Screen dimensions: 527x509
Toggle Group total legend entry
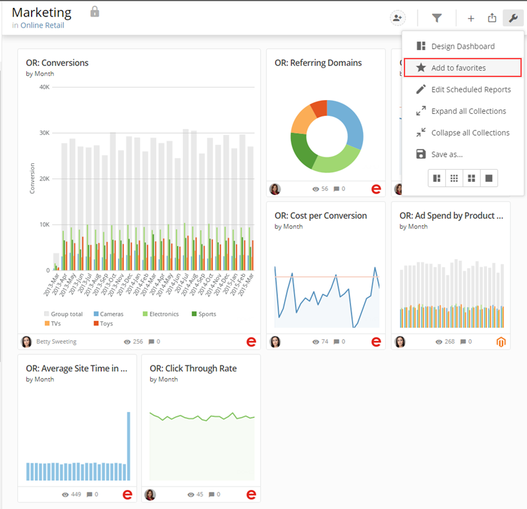coord(63,314)
